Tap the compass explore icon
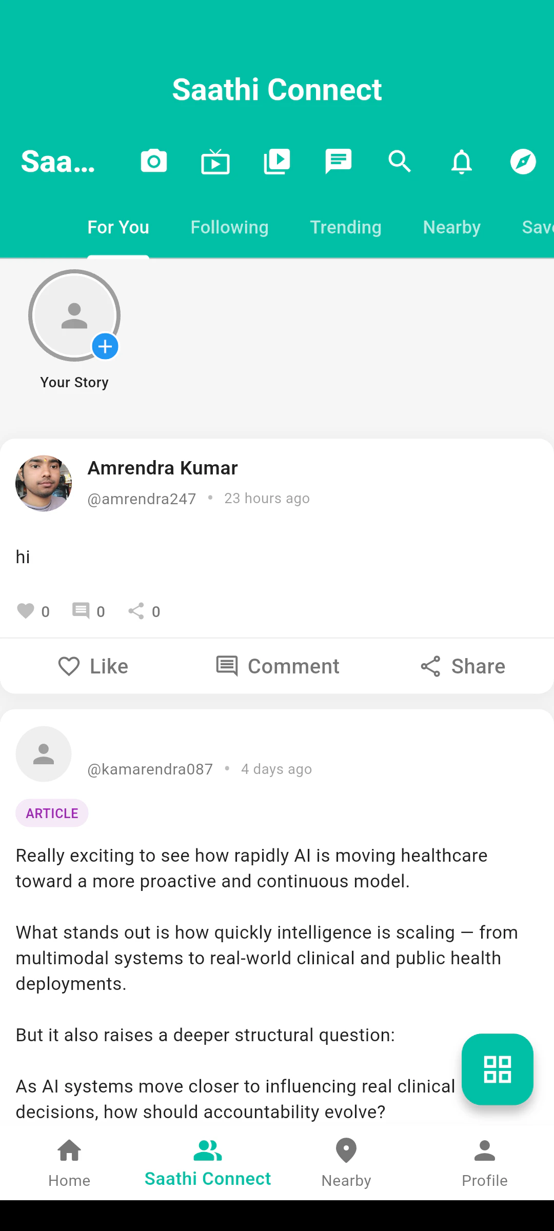 523,162
